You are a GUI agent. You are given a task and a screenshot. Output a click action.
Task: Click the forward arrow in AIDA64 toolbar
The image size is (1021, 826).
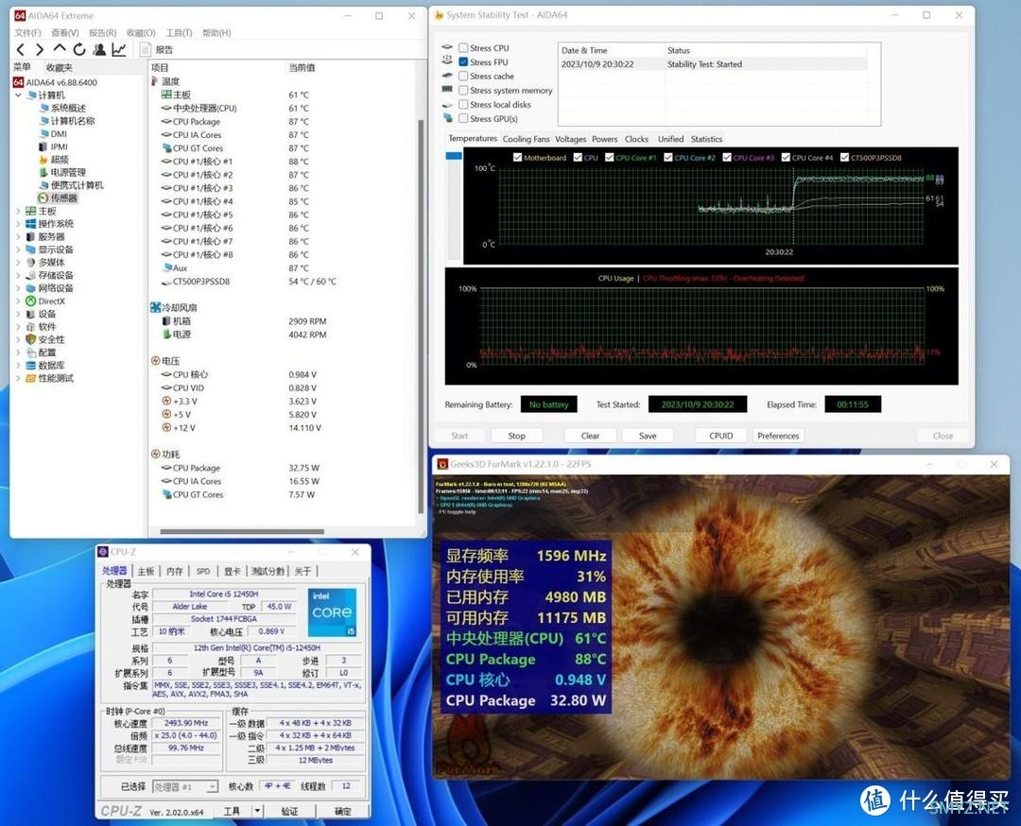pyautogui.click(x=40, y=49)
